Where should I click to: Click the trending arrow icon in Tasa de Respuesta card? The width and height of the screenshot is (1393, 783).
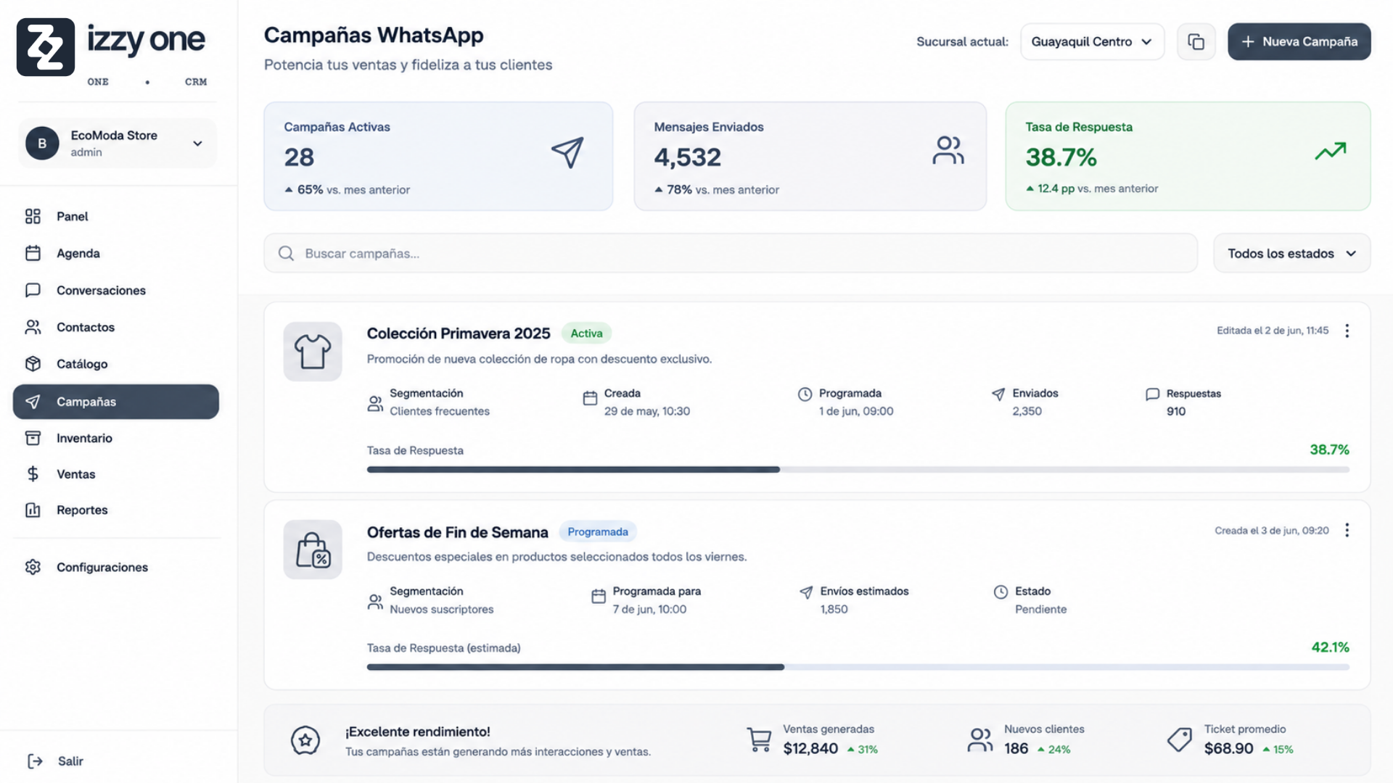coord(1331,151)
